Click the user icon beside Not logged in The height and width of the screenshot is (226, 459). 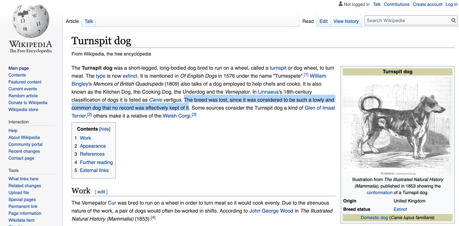[x=340, y=4]
